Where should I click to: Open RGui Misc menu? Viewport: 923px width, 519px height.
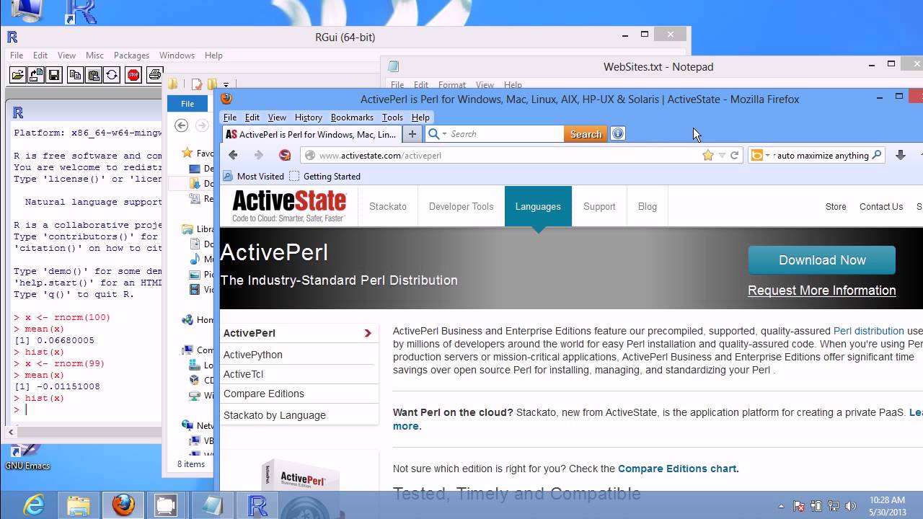pyautogui.click(x=94, y=56)
